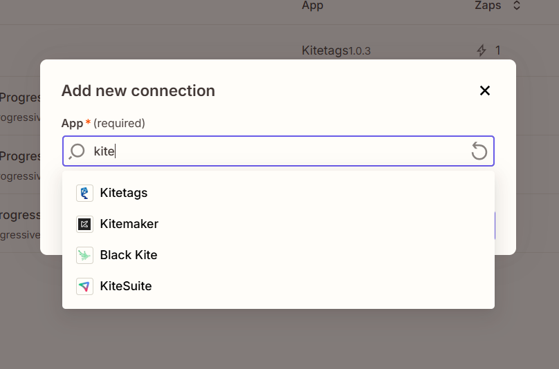Click the KiteSuite logo icon

click(x=84, y=286)
